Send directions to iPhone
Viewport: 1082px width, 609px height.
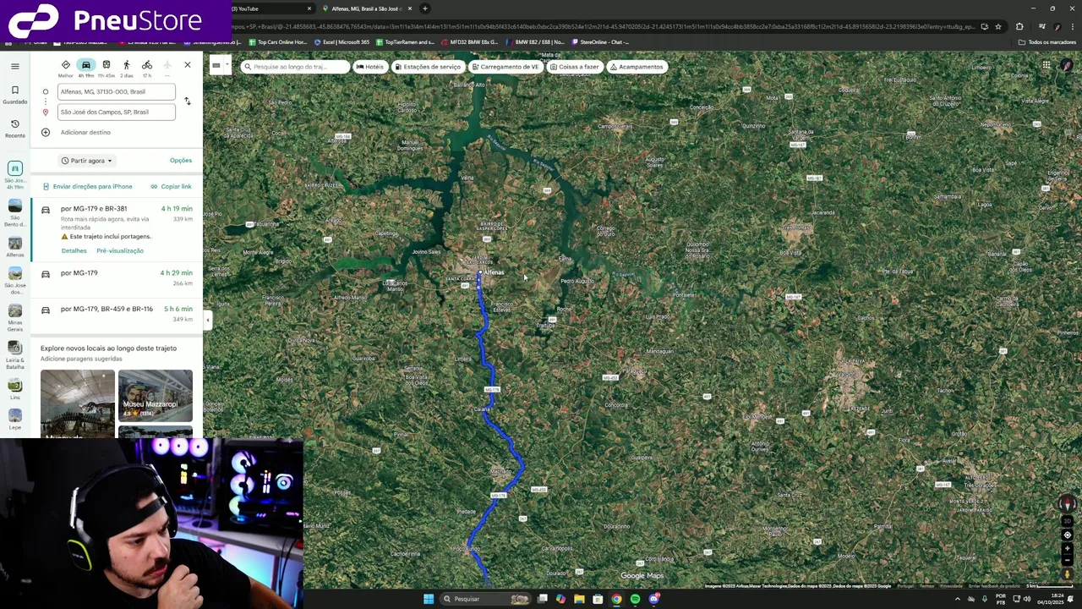click(x=87, y=186)
